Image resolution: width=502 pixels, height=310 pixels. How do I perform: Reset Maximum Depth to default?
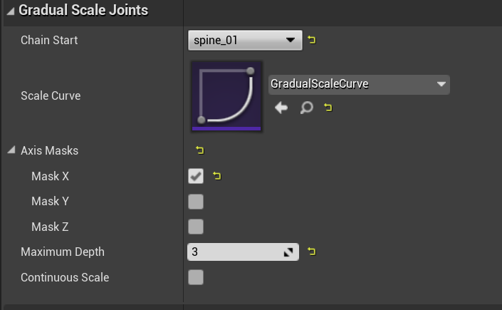pyautogui.click(x=311, y=252)
